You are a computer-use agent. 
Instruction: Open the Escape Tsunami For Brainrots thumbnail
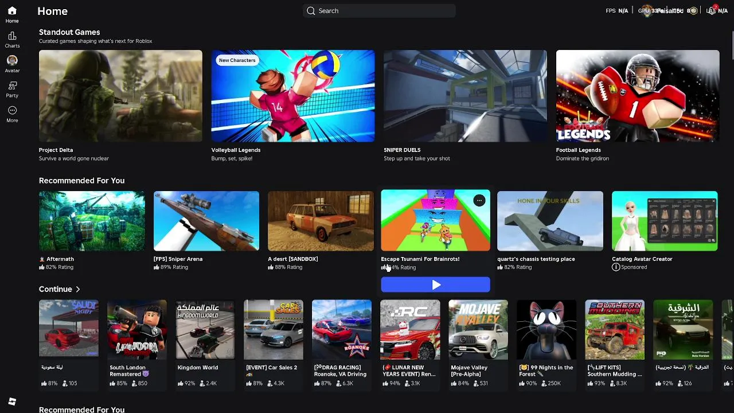tap(436, 221)
